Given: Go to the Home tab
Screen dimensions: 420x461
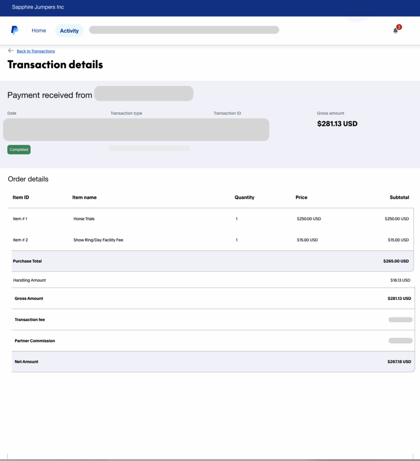Looking at the screenshot, I should 39,31.
